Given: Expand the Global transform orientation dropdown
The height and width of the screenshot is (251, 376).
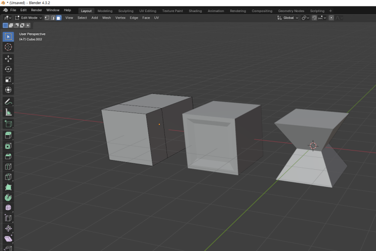Looking at the screenshot, I should tap(287, 18).
